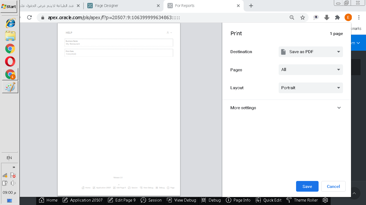
Task: Launch Opera from the side taskbar
Action: point(10,62)
